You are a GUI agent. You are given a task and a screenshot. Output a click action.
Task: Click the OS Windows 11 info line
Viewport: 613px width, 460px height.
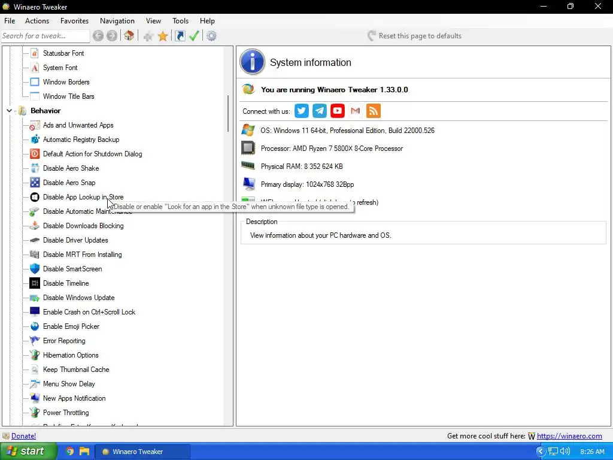(348, 131)
